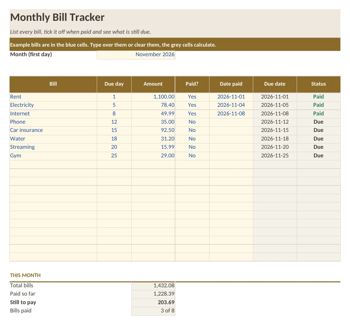Click the Month (first day) label
This screenshot has width=350, height=325.
point(31,55)
